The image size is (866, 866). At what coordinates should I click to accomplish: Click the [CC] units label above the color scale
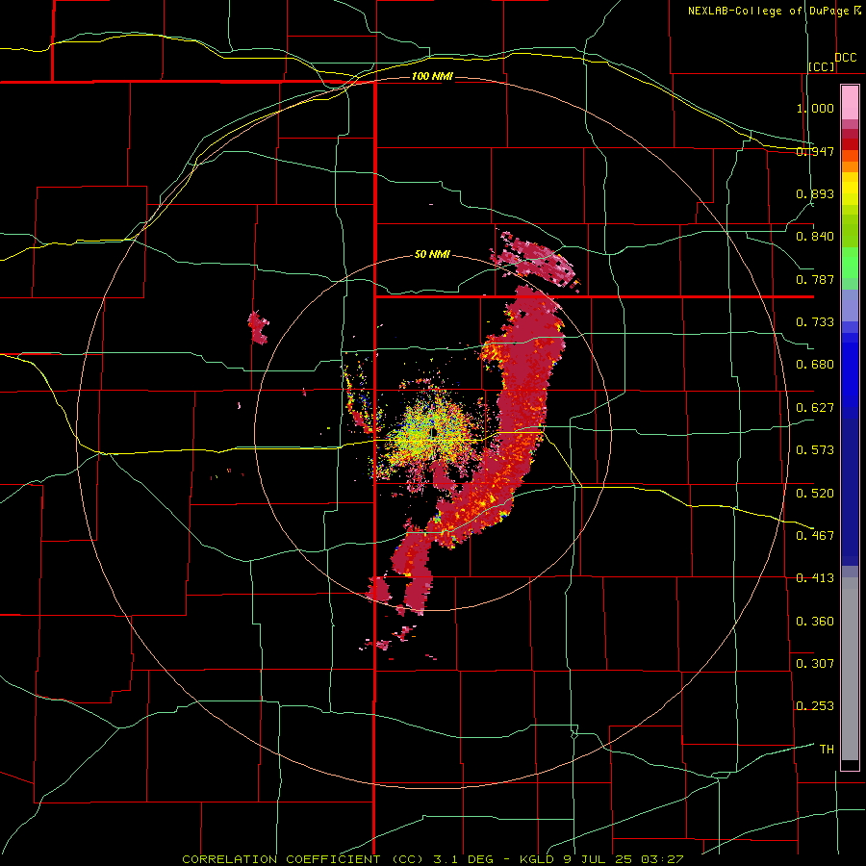[x=822, y=66]
